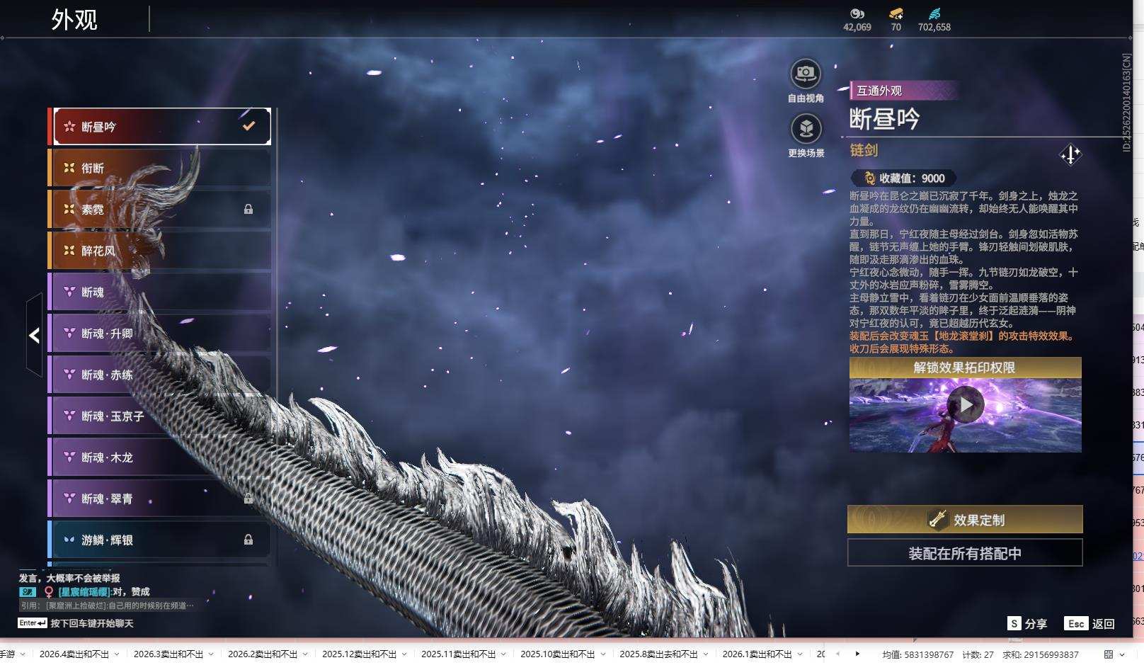This screenshot has width=1144, height=665.
Task: Expand dropdown arrow on 2026.4卖出和不出 tab
Action: click(x=117, y=654)
